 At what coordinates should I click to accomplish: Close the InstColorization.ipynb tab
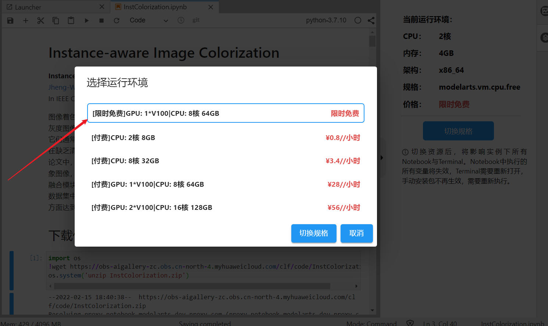pyautogui.click(x=211, y=7)
